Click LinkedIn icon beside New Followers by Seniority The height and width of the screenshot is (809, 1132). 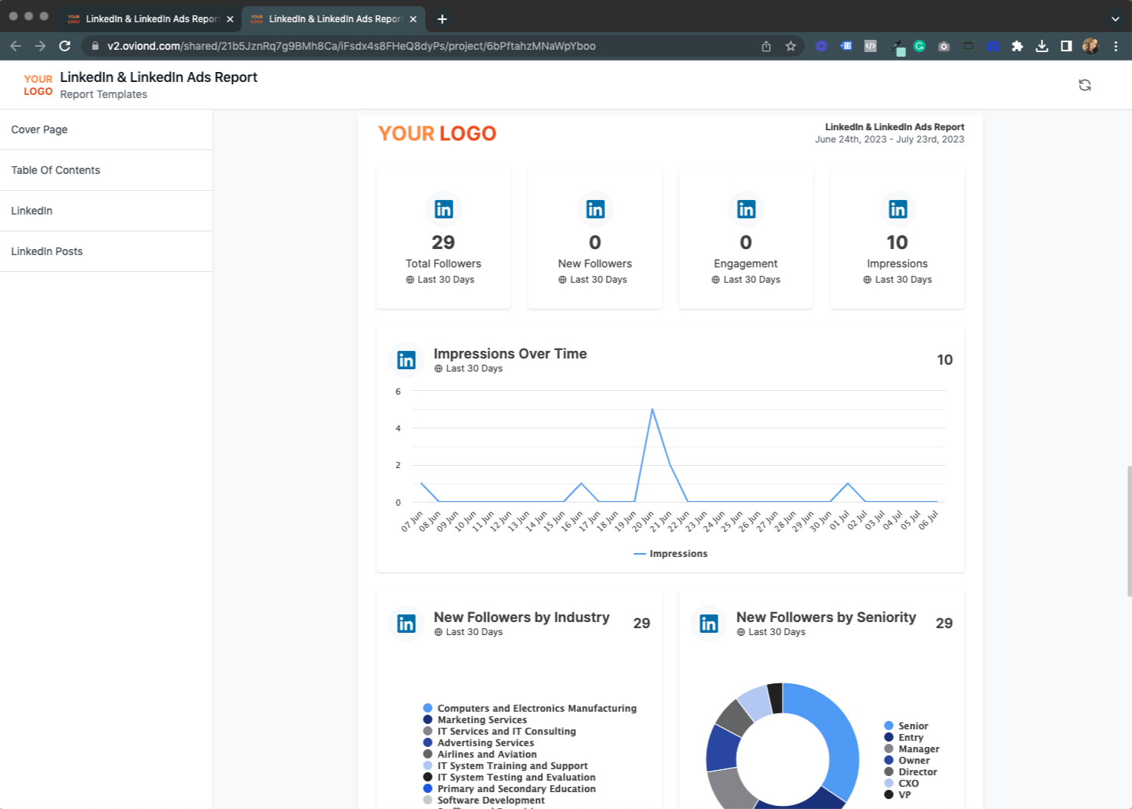click(708, 624)
